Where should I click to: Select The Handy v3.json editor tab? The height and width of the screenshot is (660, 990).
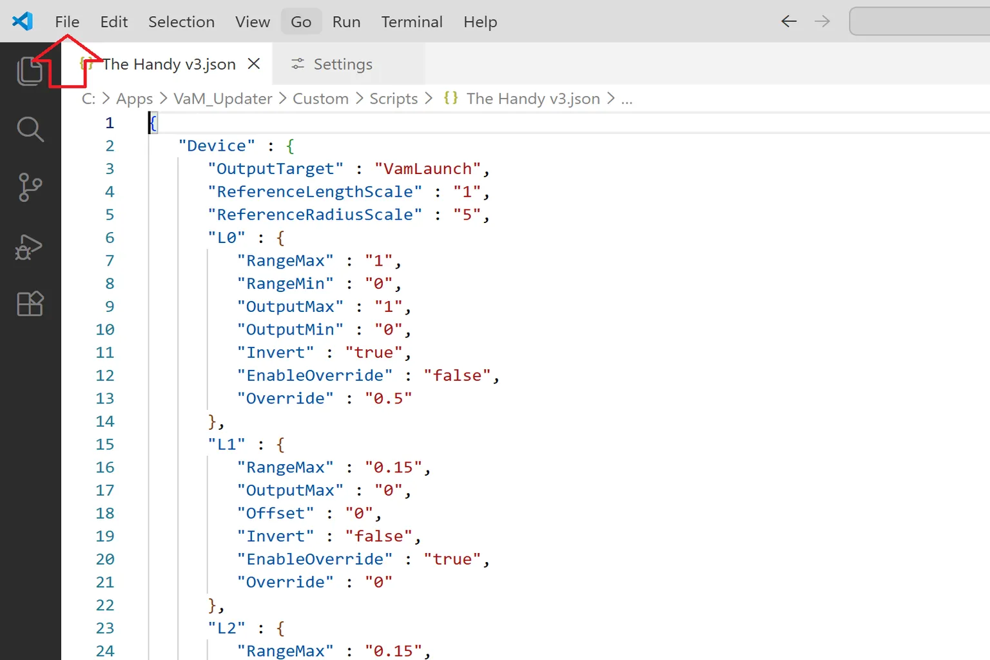click(166, 64)
